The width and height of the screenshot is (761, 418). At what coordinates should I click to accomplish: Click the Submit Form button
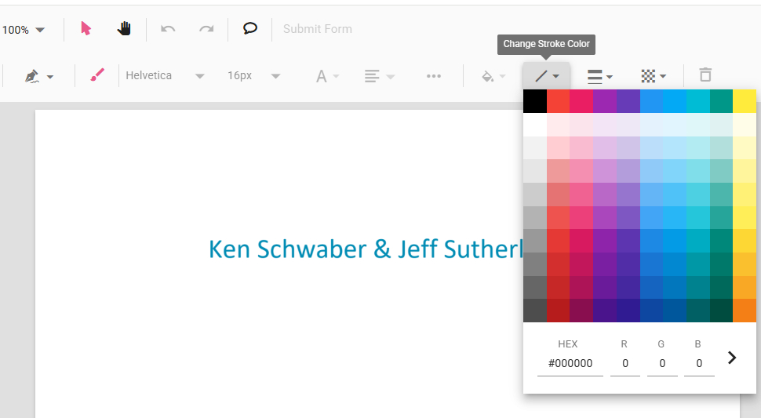click(x=317, y=29)
